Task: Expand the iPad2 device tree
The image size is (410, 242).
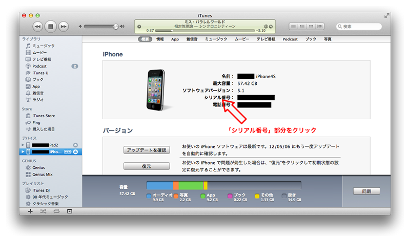Action: pyautogui.click(x=23, y=145)
